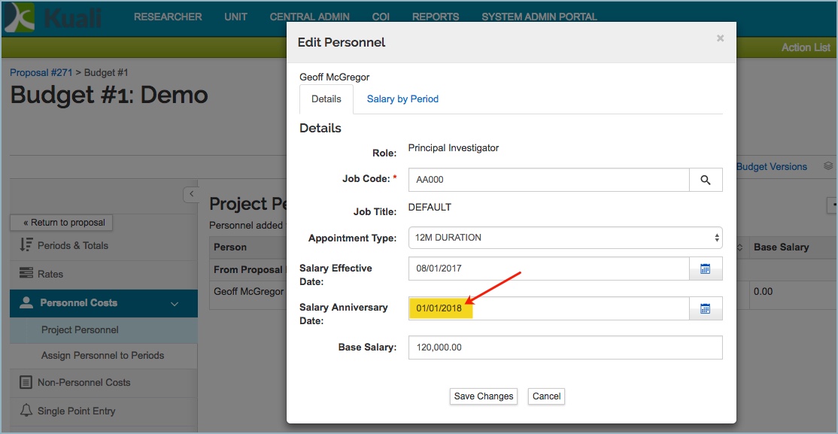Screen dimensions: 838x434
Task: Click the Job Code search magnifier icon
Action: click(x=706, y=180)
